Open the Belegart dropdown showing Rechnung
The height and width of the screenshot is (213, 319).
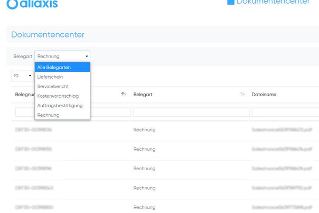(62, 56)
